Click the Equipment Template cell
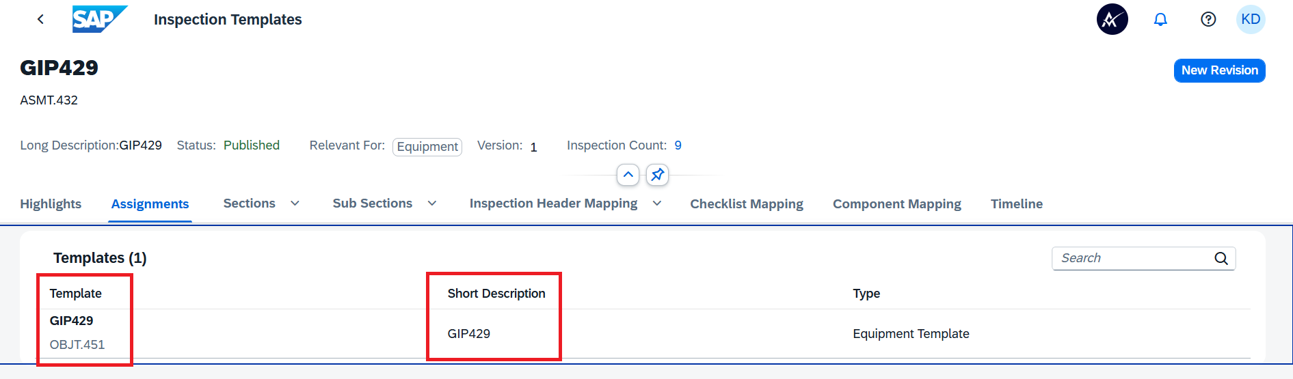Screen dimensions: 1293x379 [911, 333]
